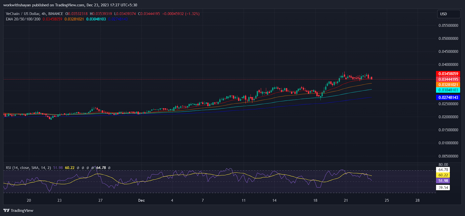Click yellow RSI legend value 60.22

pos(70,168)
